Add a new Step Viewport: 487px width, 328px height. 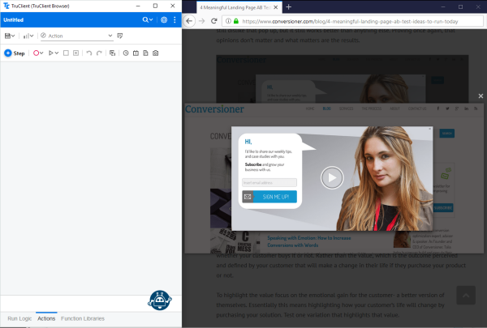(15, 53)
